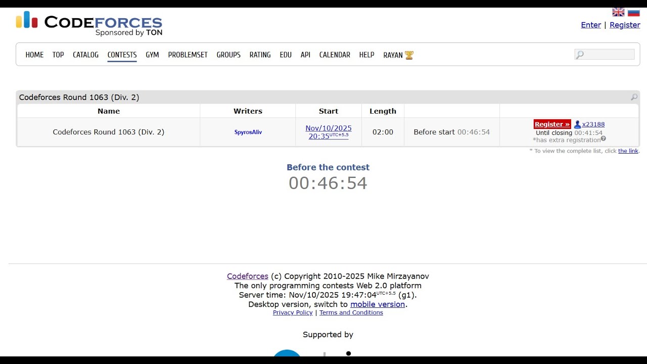The width and height of the screenshot is (647, 364).
Task: Click the 'Until closing 00:41:54' text
Action: 569,133
